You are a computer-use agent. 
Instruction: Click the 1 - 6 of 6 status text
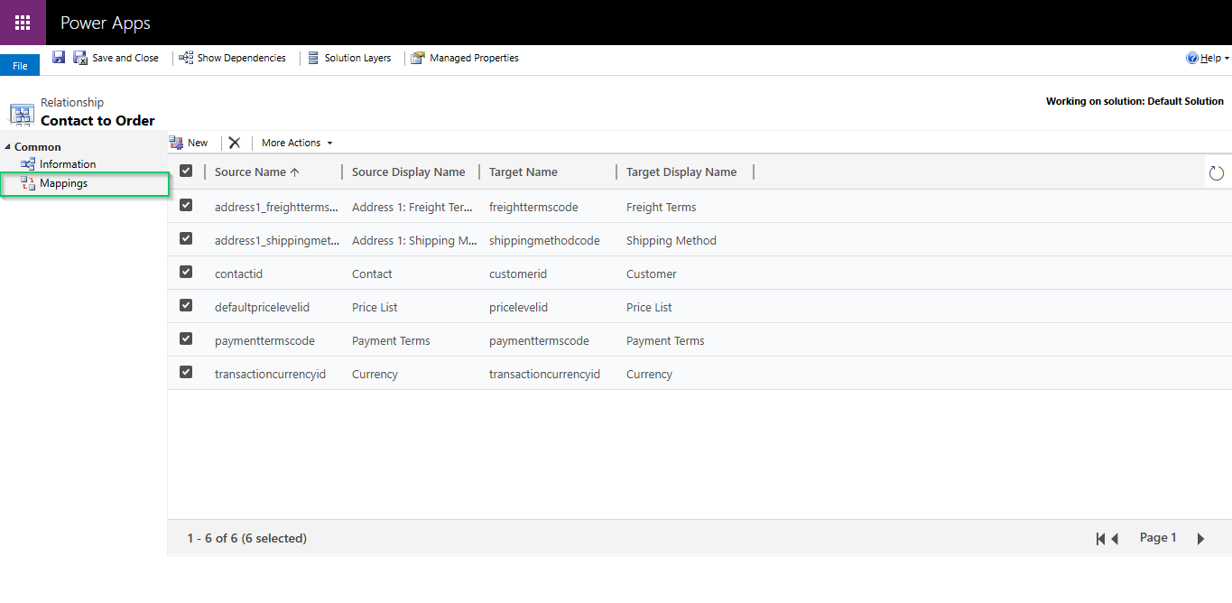[x=247, y=538]
